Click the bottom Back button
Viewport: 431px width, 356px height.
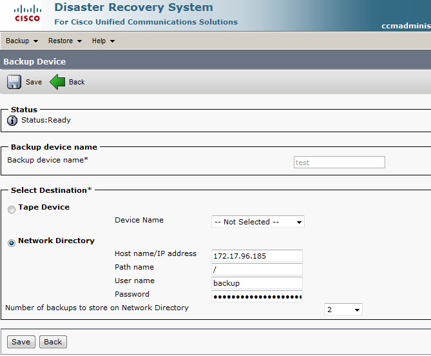pos(53,342)
